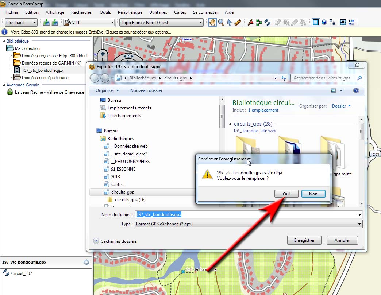Image resolution: width=381 pixels, height=295 pixels.
Task: Click the receive-from-device toolbar icon
Action: pyautogui.click(x=55, y=23)
